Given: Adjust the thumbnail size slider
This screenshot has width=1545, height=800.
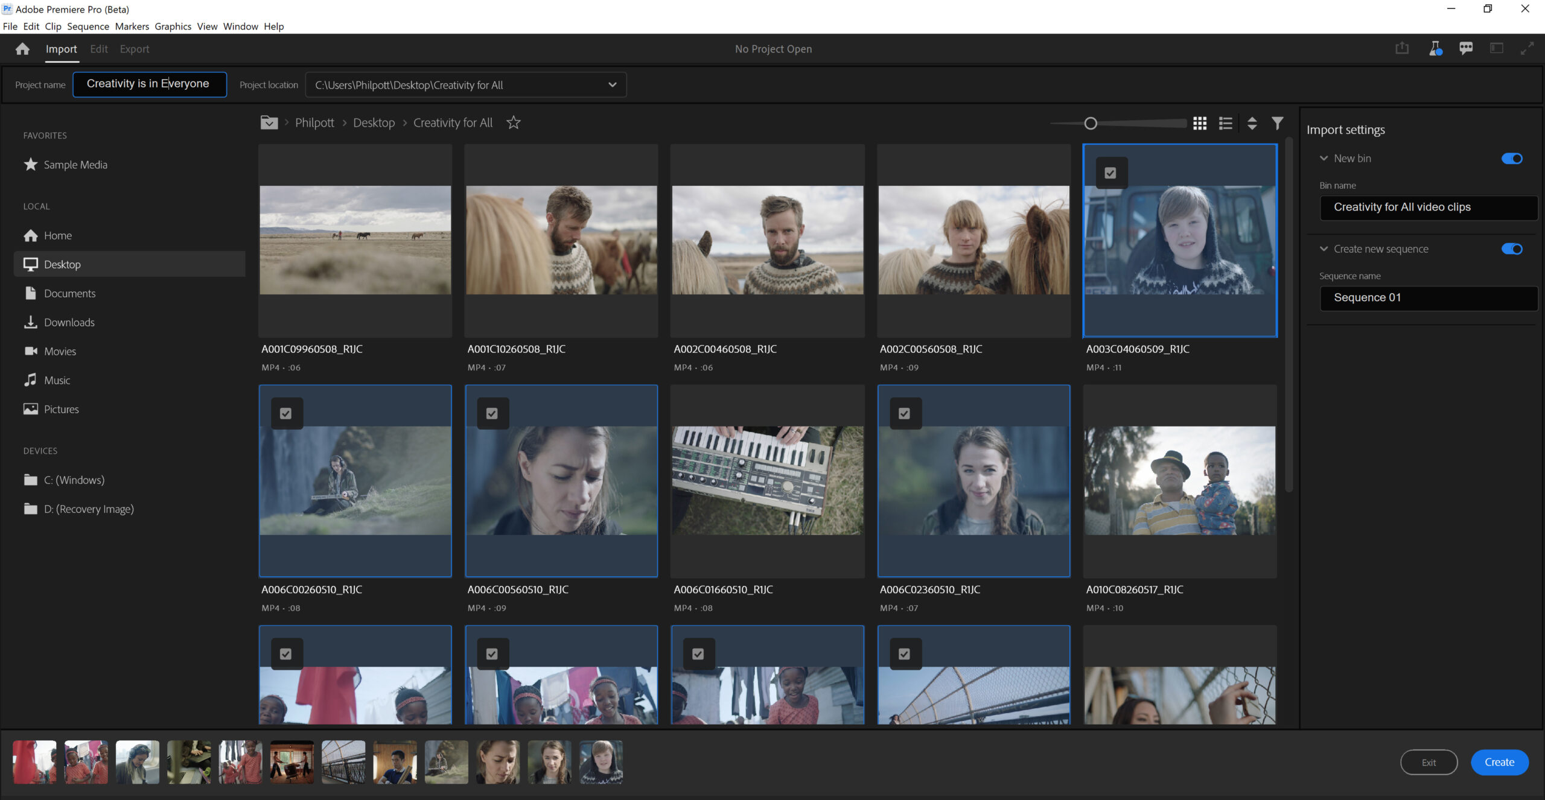Looking at the screenshot, I should click(x=1091, y=123).
